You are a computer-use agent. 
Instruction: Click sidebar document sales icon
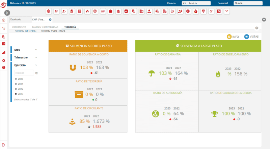tap(4, 37)
